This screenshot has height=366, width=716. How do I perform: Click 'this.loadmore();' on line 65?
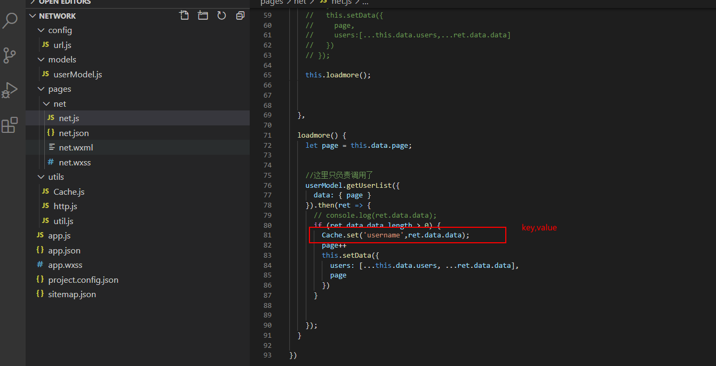(338, 75)
